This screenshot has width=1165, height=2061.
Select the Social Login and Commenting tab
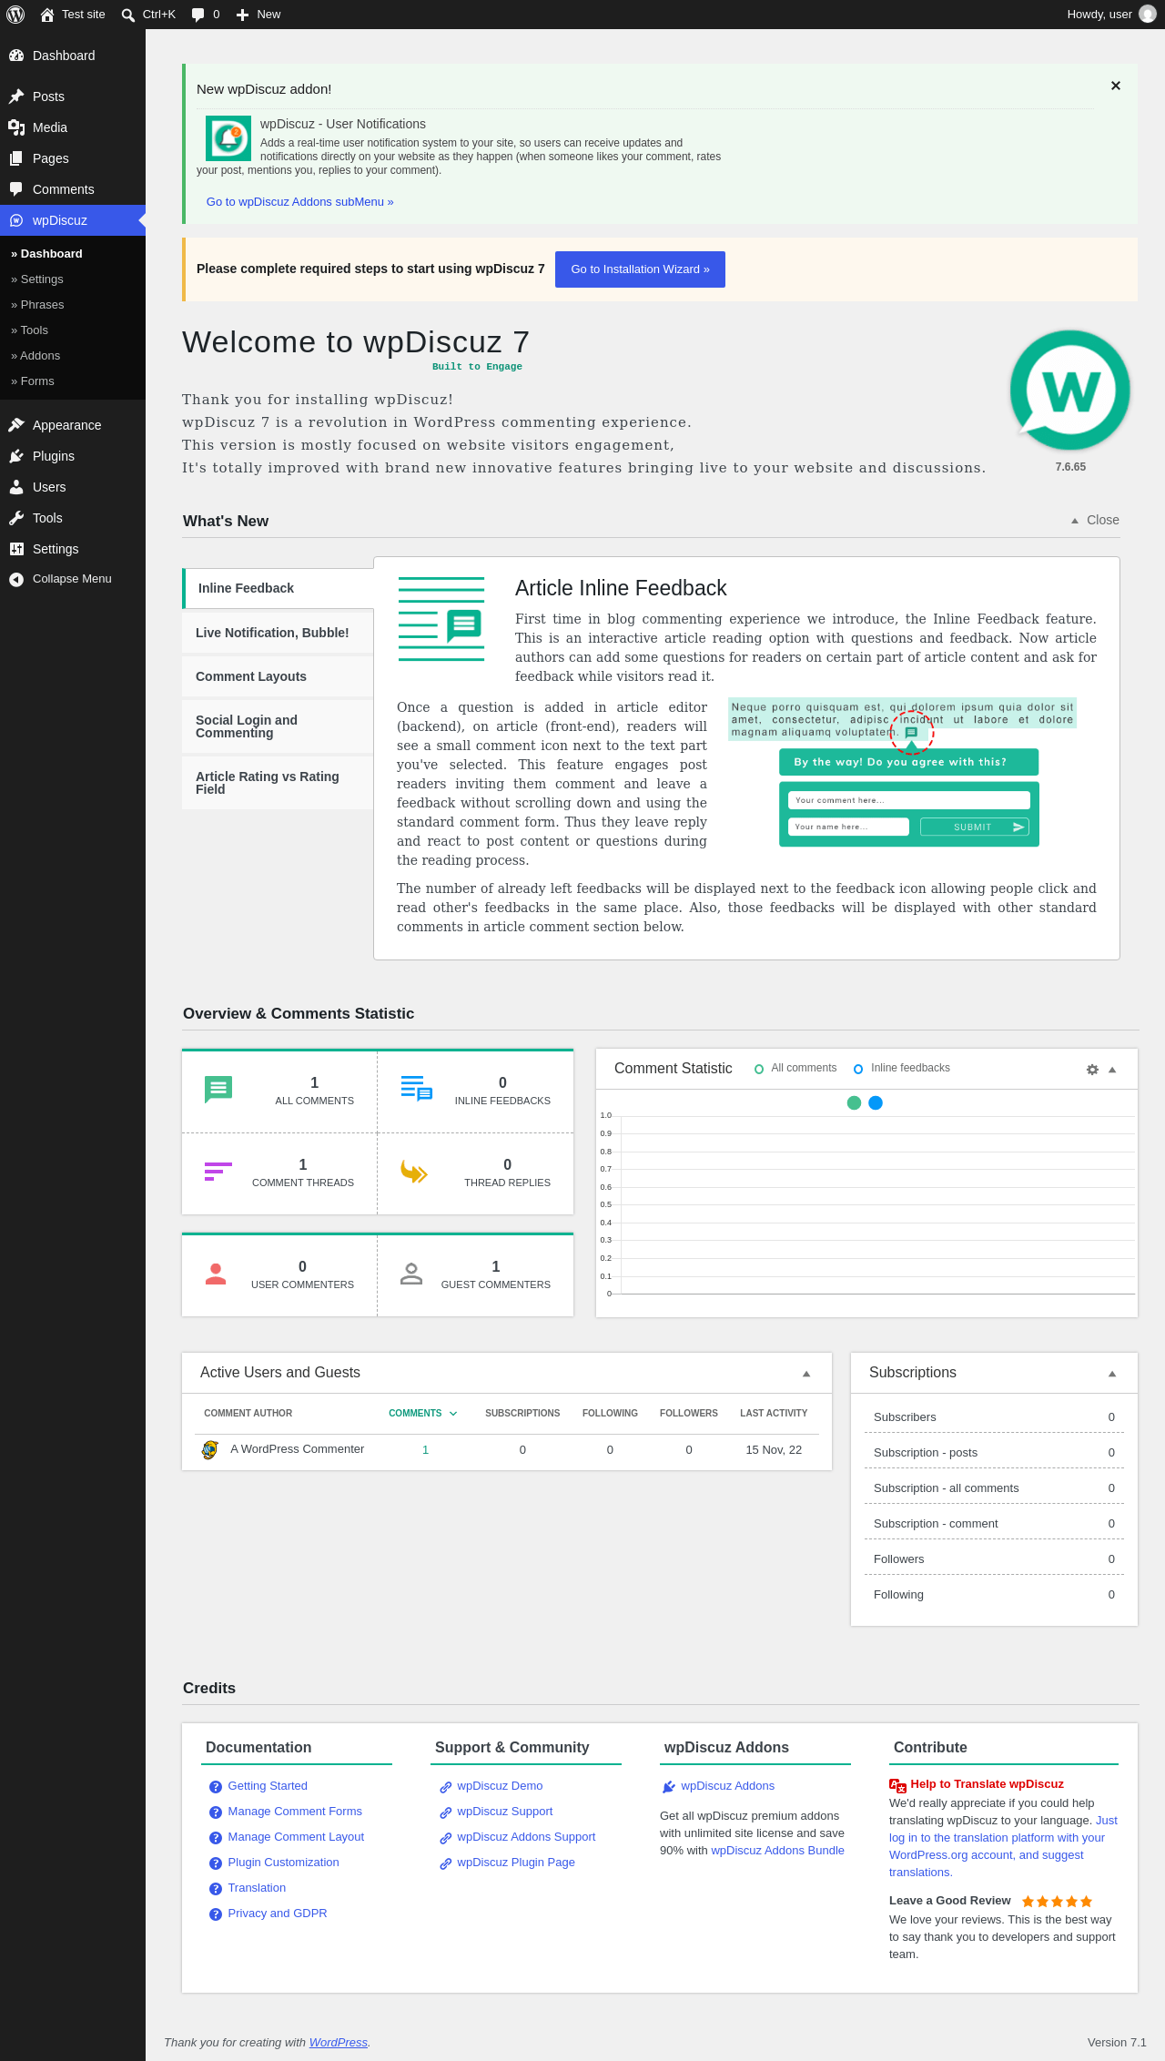[x=278, y=726]
